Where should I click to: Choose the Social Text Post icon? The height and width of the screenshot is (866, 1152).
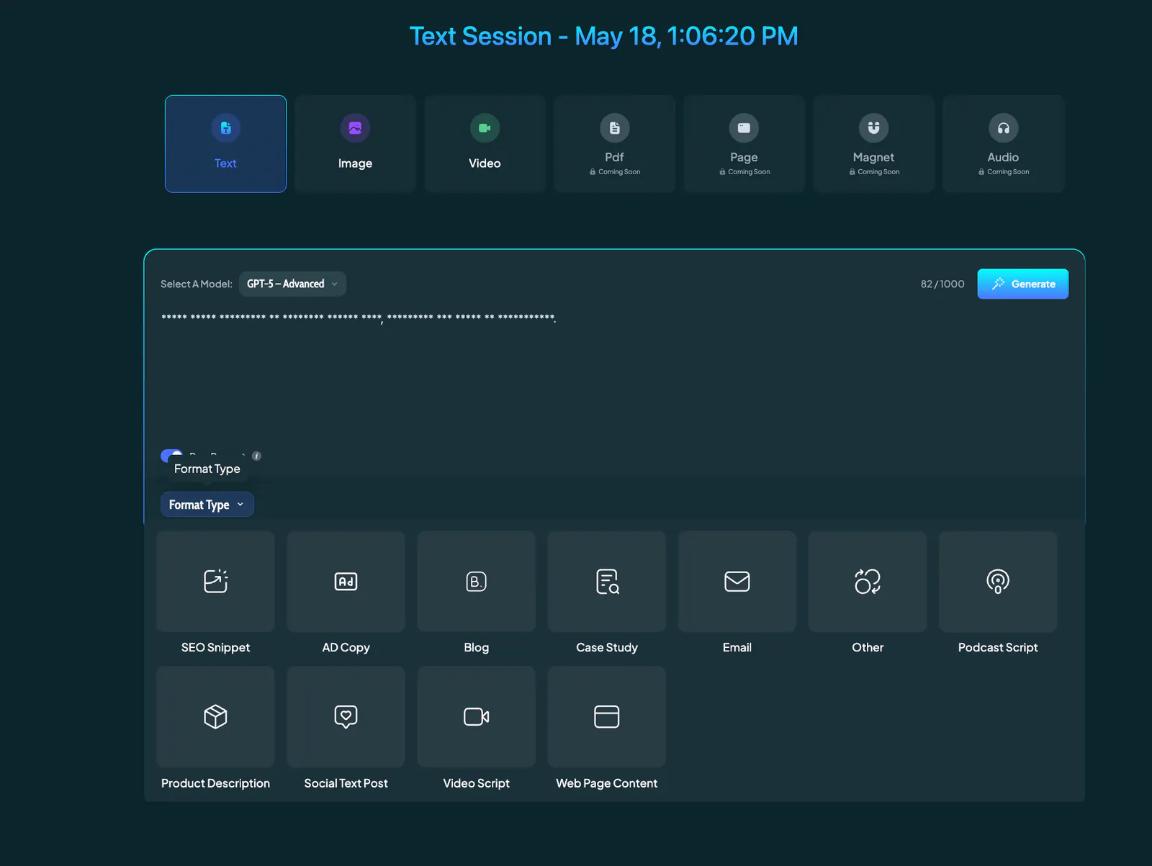pyautogui.click(x=346, y=716)
